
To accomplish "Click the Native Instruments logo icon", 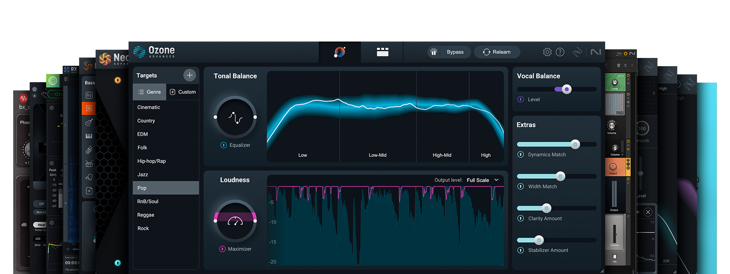I will click(596, 52).
